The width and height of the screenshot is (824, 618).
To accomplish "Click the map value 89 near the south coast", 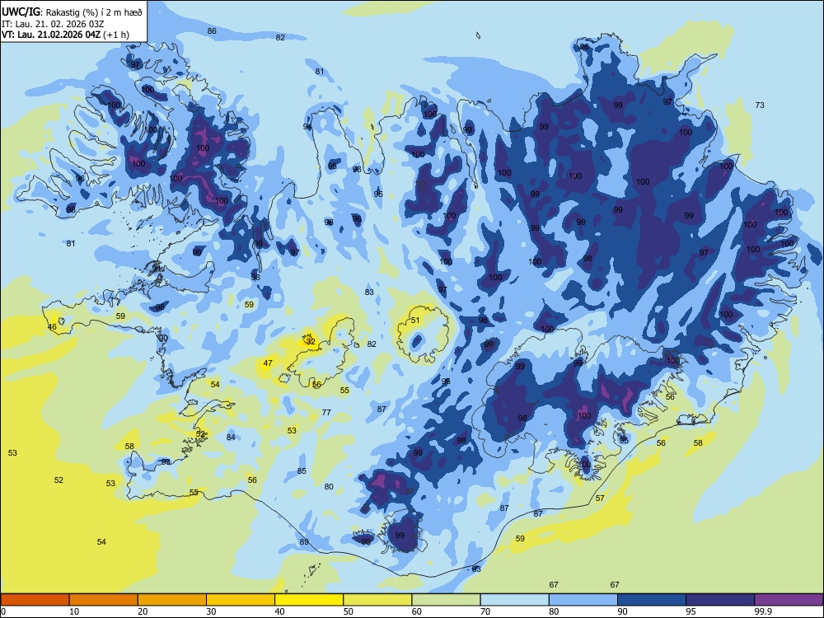I will (x=304, y=542).
